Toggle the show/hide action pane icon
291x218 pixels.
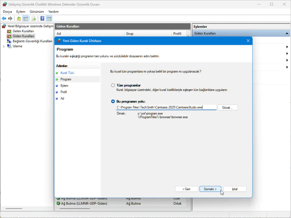tap(49, 18)
